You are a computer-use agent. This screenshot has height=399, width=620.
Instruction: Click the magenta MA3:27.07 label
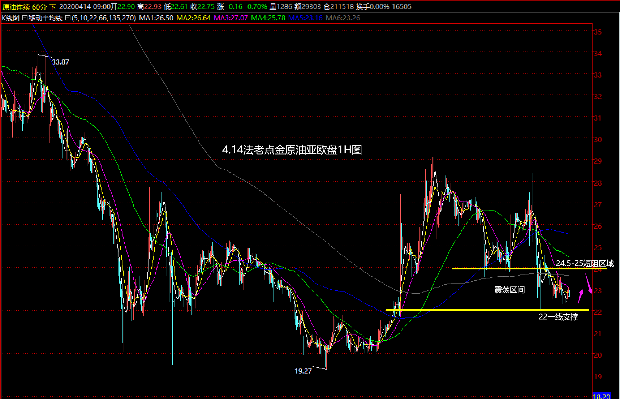pyautogui.click(x=231, y=18)
